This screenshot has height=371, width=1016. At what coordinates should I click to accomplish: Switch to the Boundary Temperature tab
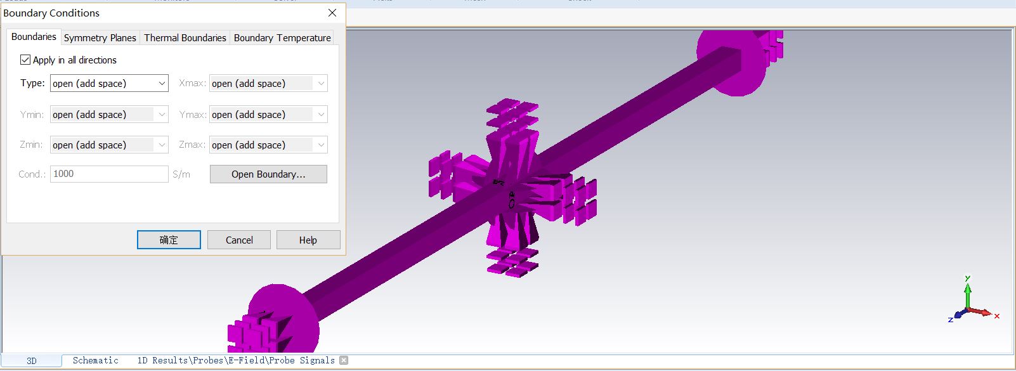(282, 37)
